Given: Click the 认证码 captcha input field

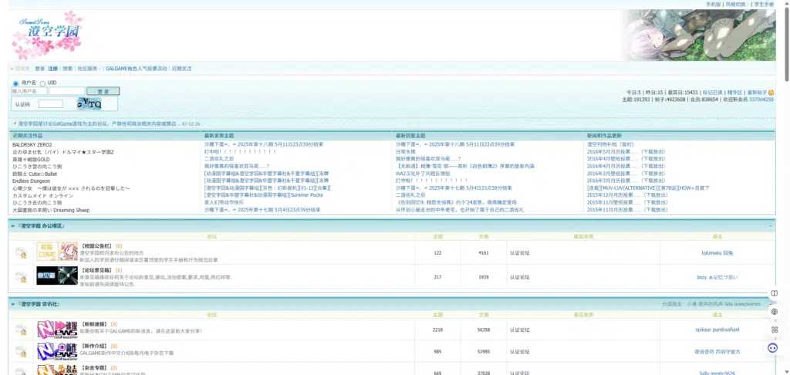Looking at the screenshot, I should [x=51, y=104].
